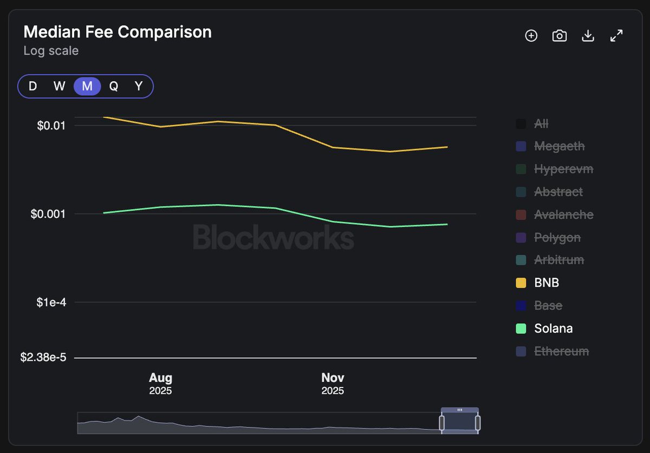Viewport: 650px width, 453px height.
Task: Click the Log scale subtitle
Action: tap(51, 51)
